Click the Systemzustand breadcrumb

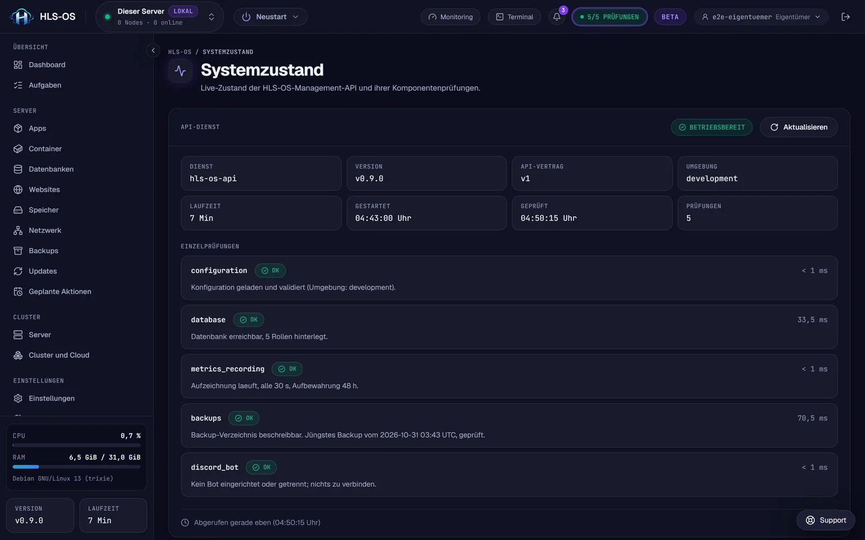pyautogui.click(x=228, y=52)
